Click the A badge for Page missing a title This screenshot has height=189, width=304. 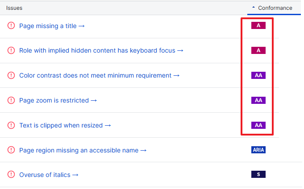pos(258,25)
